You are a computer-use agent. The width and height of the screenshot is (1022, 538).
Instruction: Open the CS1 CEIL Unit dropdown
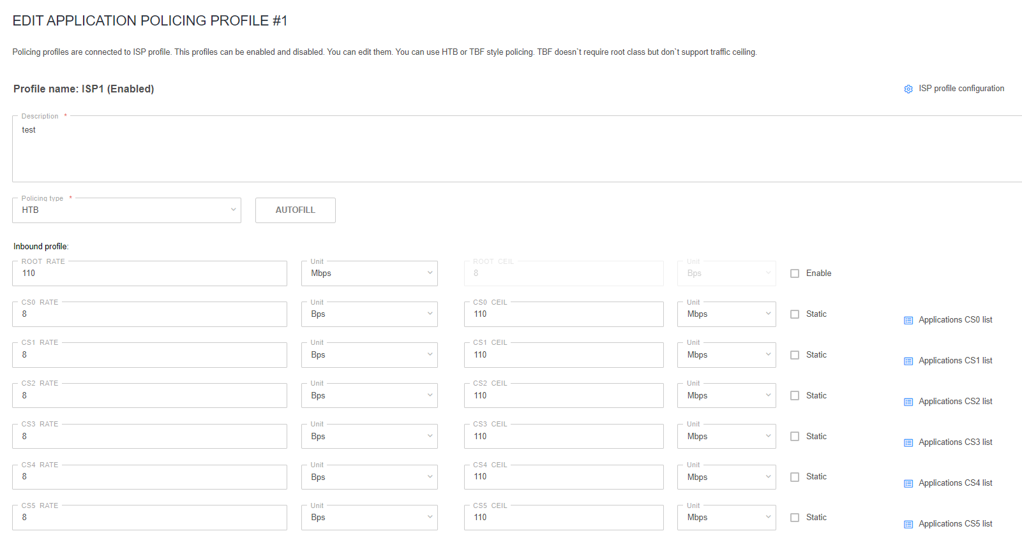coord(726,355)
